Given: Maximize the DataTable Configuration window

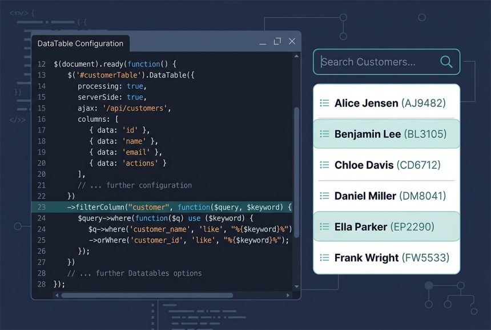Looking at the screenshot, I should pyautogui.click(x=277, y=41).
